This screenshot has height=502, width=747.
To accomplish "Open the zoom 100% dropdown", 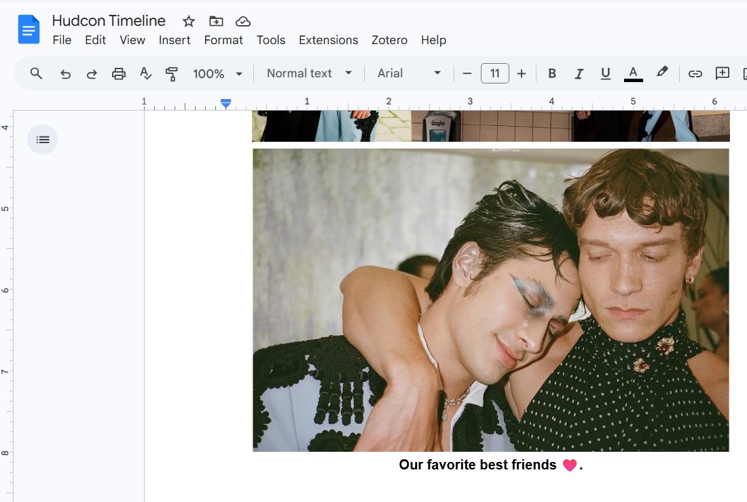I will [x=218, y=74].
